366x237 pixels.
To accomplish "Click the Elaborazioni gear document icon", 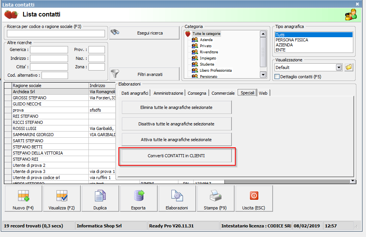I will pos(177,196).
